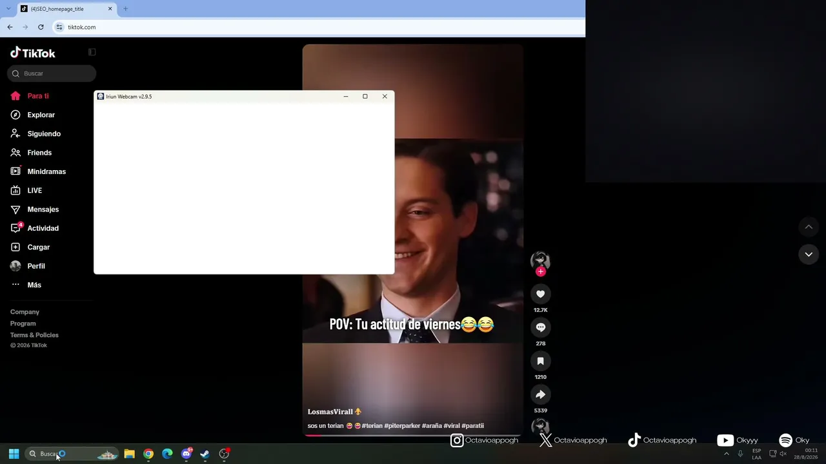The height and width of the screenshot is (464, 826).
Task: Share the video with the arrow icon
Action: (541, 394)
